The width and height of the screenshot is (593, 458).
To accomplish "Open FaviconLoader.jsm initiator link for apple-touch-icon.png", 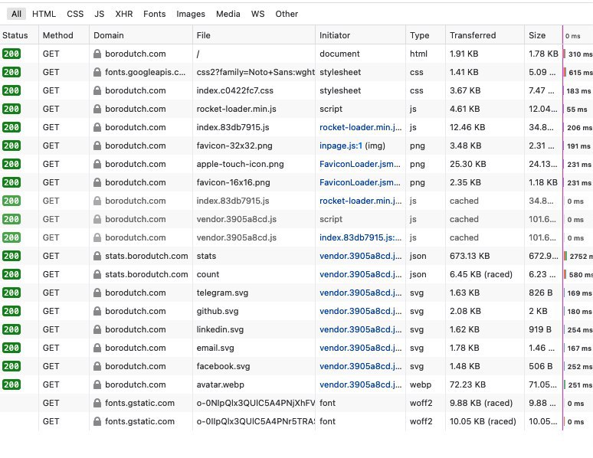I will pyautogui.click(x=359, y=164).
